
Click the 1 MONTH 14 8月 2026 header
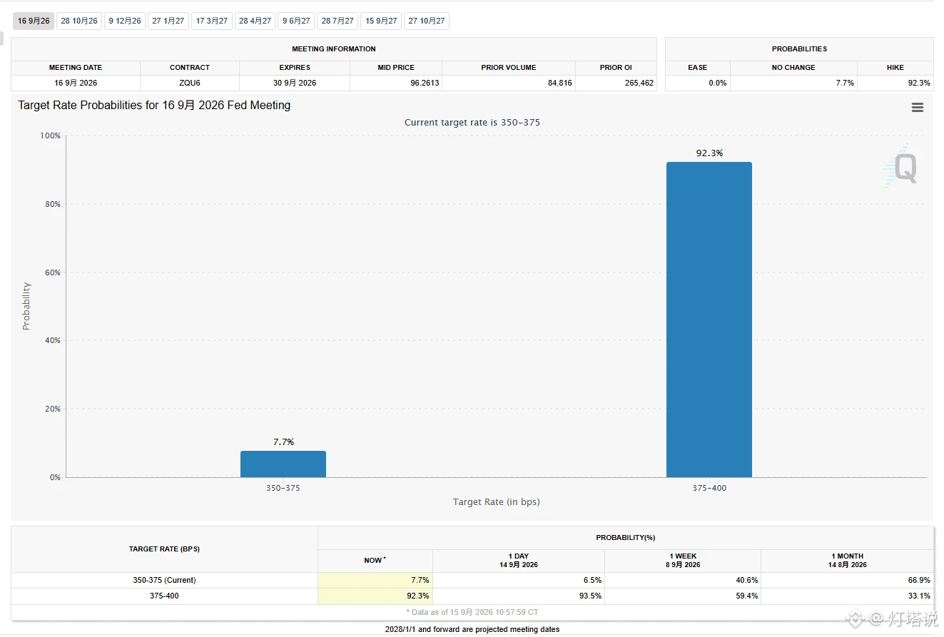pyautogui.click(x=847, y=561)
